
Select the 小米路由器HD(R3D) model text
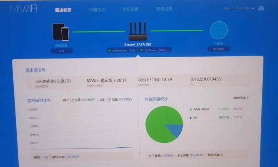pos(53,81)
